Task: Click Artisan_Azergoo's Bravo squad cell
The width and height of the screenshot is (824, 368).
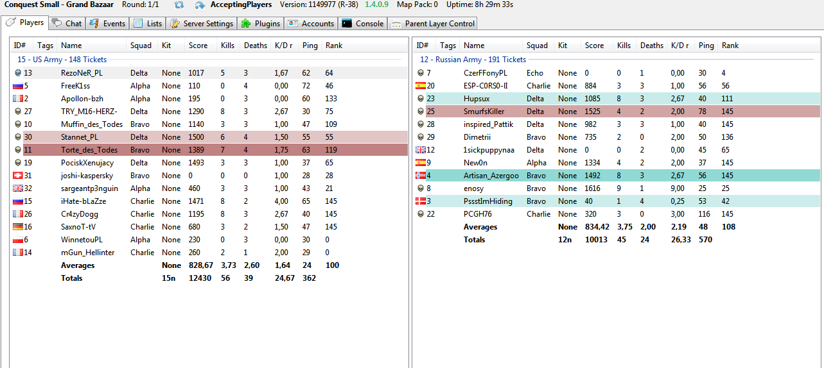Action: pos(536,176)
